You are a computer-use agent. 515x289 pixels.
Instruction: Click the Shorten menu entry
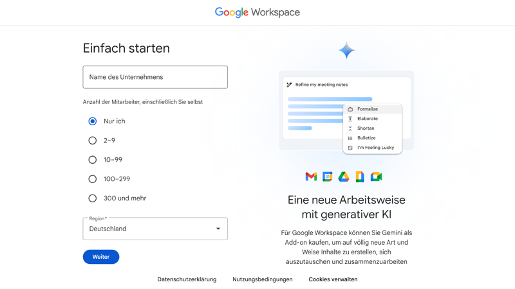[x=373, y=128]
